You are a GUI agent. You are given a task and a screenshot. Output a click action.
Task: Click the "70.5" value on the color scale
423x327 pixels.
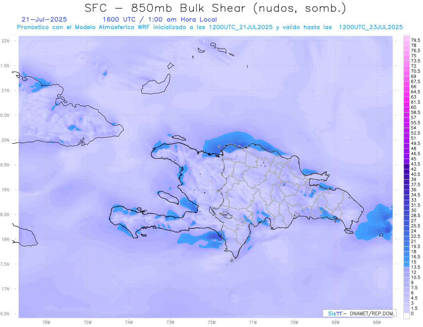[x=416, y=71]
